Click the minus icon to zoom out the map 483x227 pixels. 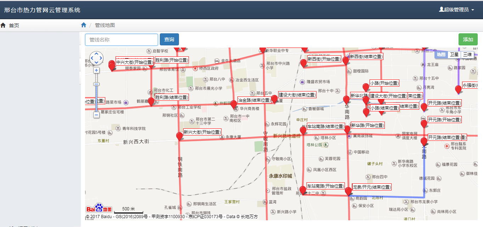pos(96,115)
